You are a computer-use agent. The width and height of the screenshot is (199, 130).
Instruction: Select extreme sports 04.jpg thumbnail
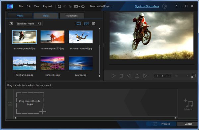pos(81,37)
